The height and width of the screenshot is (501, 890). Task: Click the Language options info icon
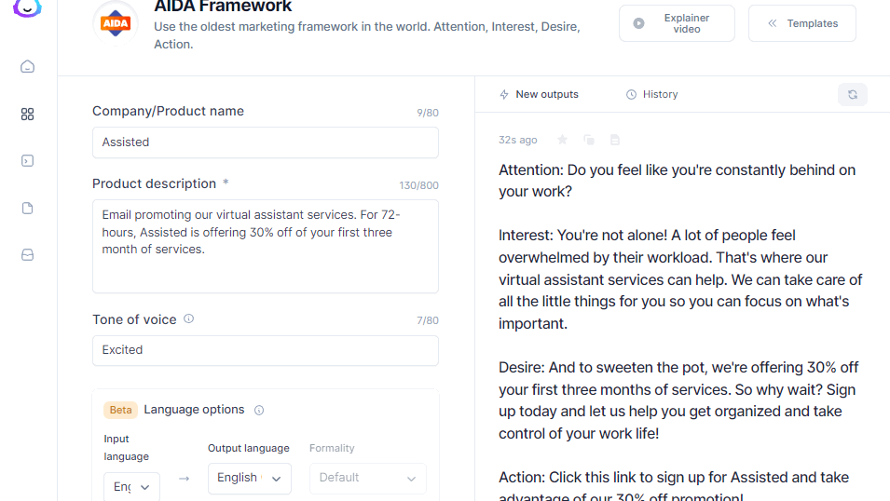(x=259, y=410)
